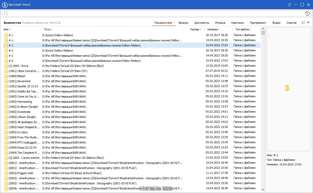This screenshot has width=313, height=193.
Task: Sort by Тип файла column arrows
Action: coord(250,30)
